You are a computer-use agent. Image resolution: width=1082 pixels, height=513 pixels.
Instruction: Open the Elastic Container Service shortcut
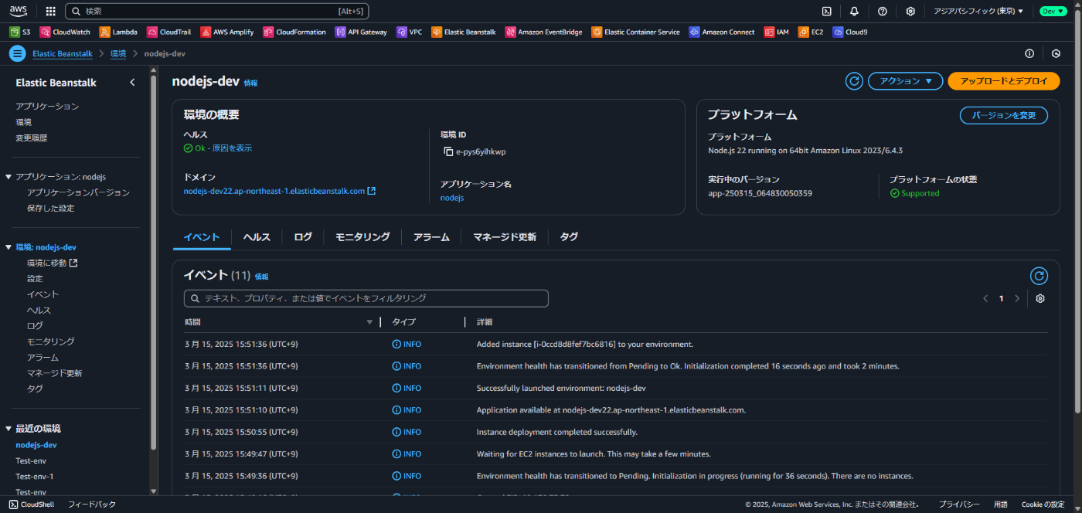tap(635, 32)
